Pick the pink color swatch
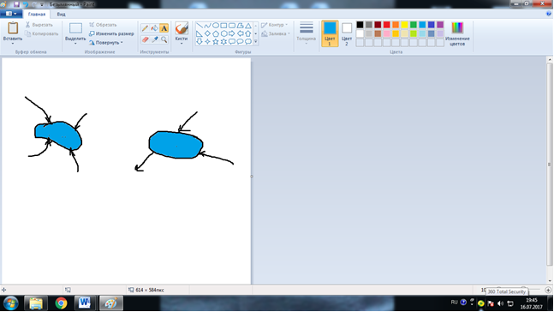 (386, 33)
